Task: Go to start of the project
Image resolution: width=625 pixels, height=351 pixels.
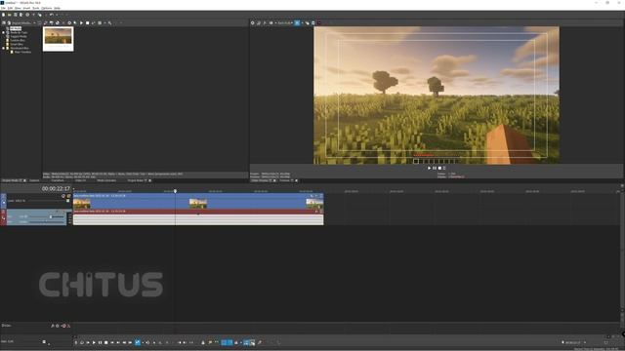Action: pos(112,342)
